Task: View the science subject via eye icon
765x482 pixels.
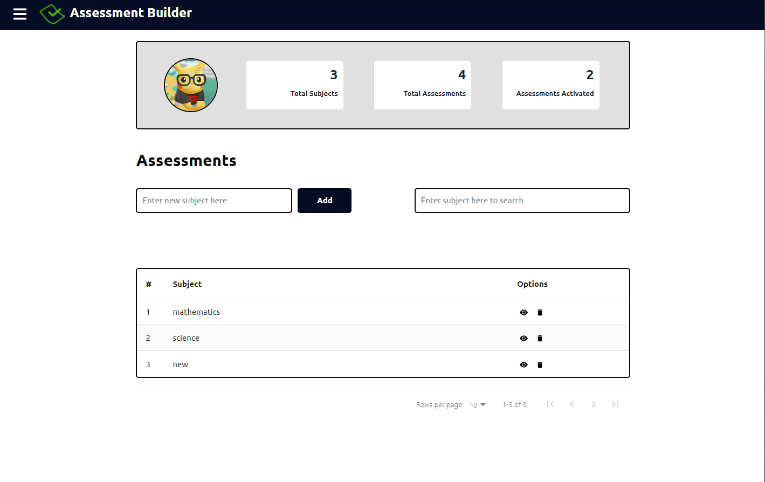Action: [x=523, y=339]
